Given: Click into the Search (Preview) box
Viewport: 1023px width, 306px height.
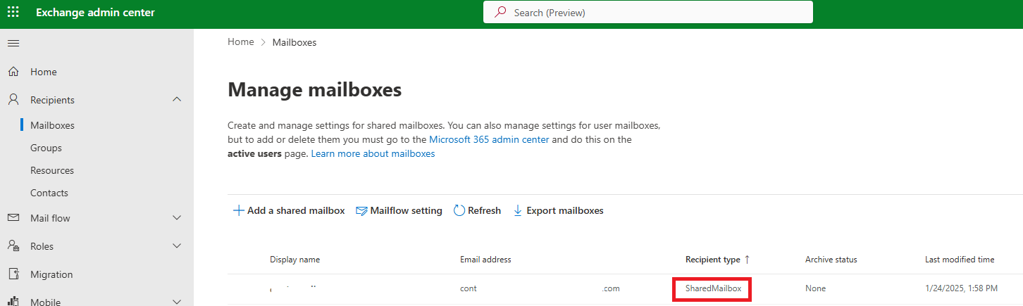Looking at the screenshot, I should [x=648, y=13].
